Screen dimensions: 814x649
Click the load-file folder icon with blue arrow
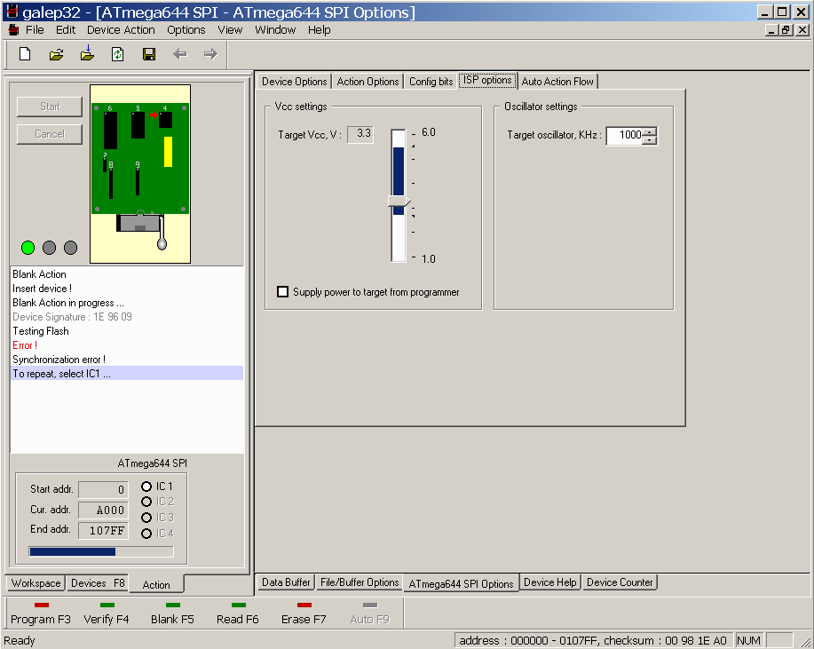click(x=87, y=53)
